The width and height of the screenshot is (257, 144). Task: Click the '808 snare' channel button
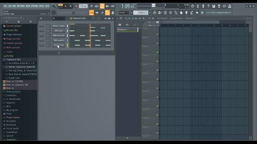pyautogui.click(x=59, y=31)
